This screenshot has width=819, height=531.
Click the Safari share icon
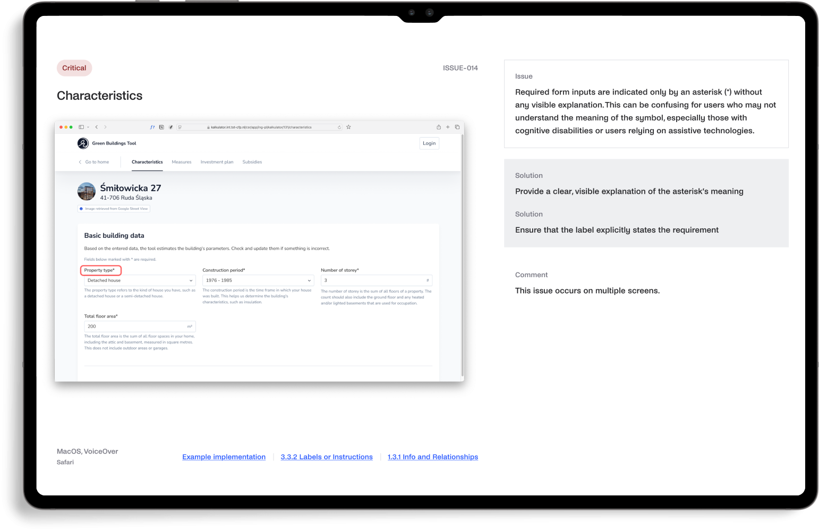coord(438,127)
